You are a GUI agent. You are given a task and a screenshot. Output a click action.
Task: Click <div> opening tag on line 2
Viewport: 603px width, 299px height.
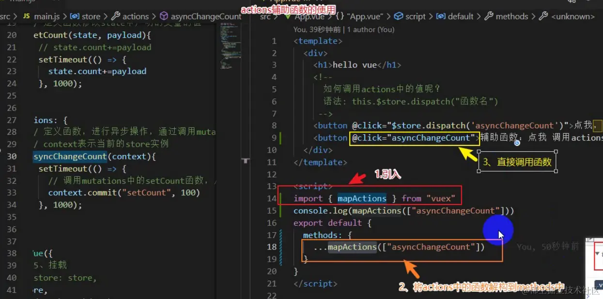pyautogui.click(x=315, y=53)
